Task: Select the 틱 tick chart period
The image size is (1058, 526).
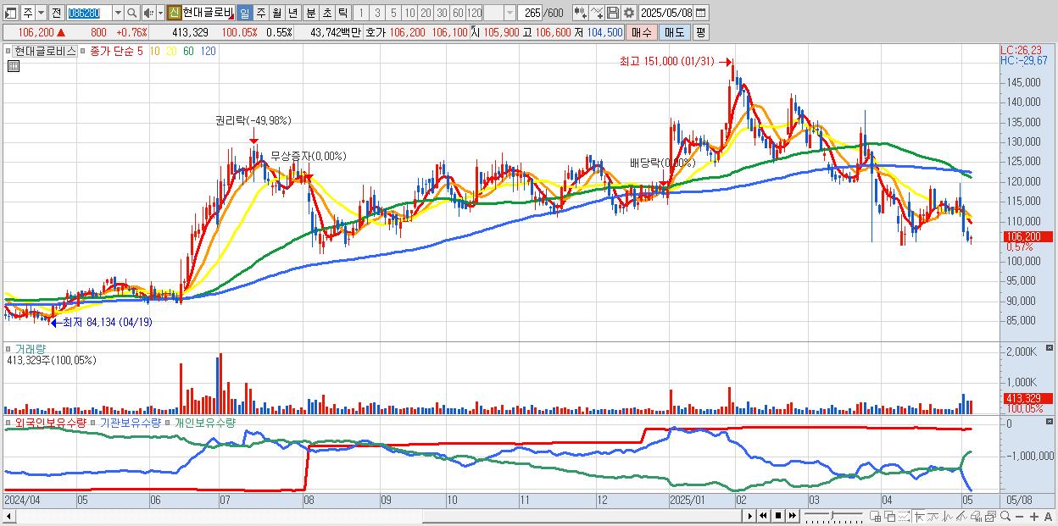Action: (x=342, y=13)
